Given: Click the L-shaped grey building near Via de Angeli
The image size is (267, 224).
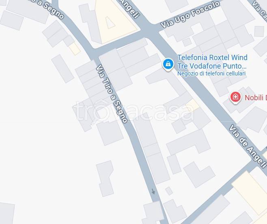Looking at the screenshot, I should point(199,174).
